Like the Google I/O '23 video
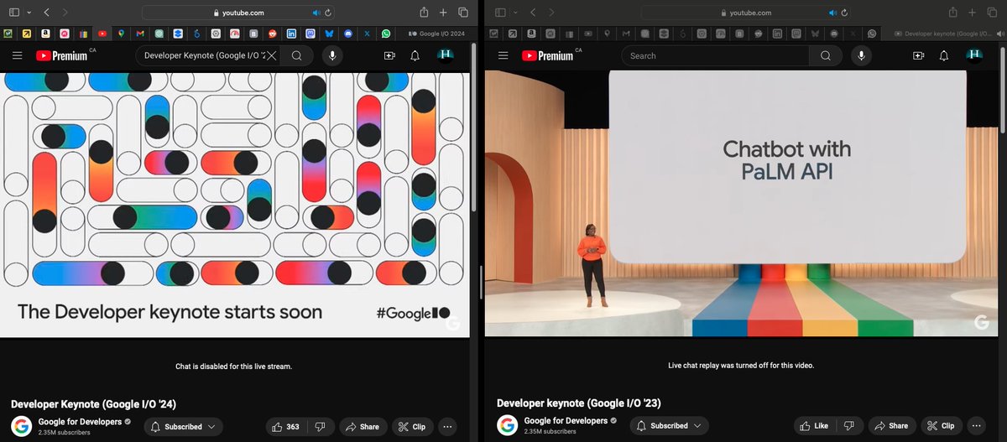The width and height of the screenshot is (1007, 442). click(814, 426)
